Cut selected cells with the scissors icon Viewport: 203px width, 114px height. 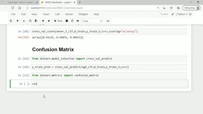24,21
